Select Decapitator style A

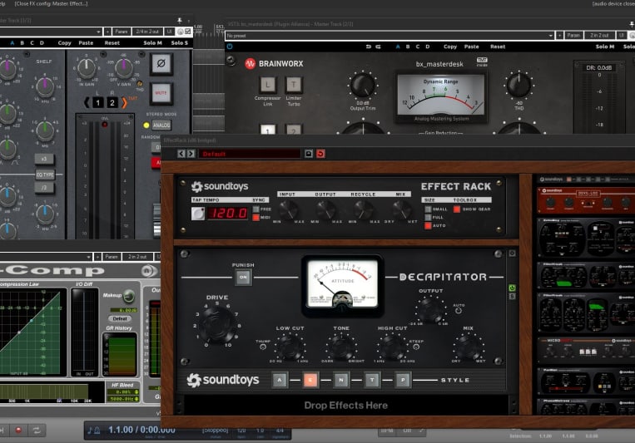(280, 380)
